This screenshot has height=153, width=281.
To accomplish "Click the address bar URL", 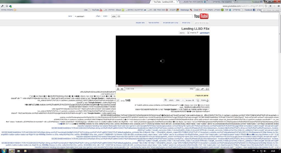I will pyautogui.click(x=243, y=6).
